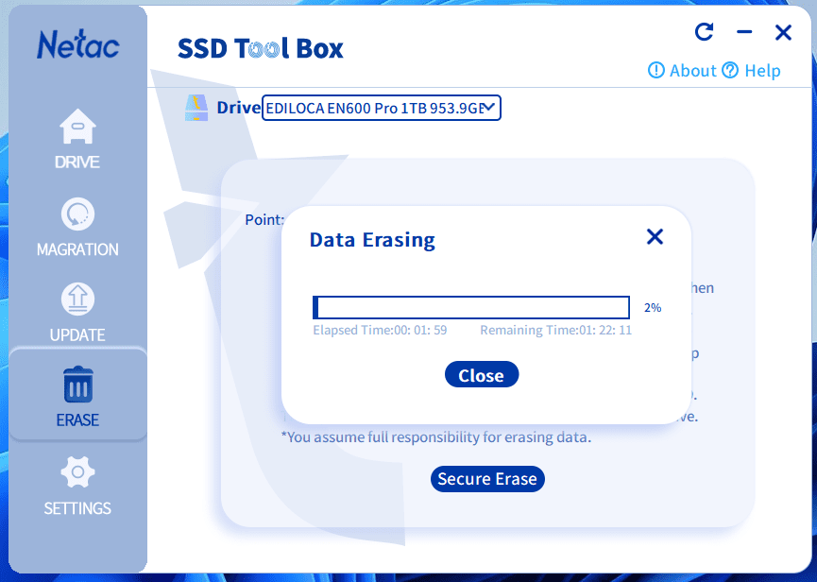Viewport: 817px width, 582px height.
Task: Click the 2% progress value
Action: coord(653,308)
